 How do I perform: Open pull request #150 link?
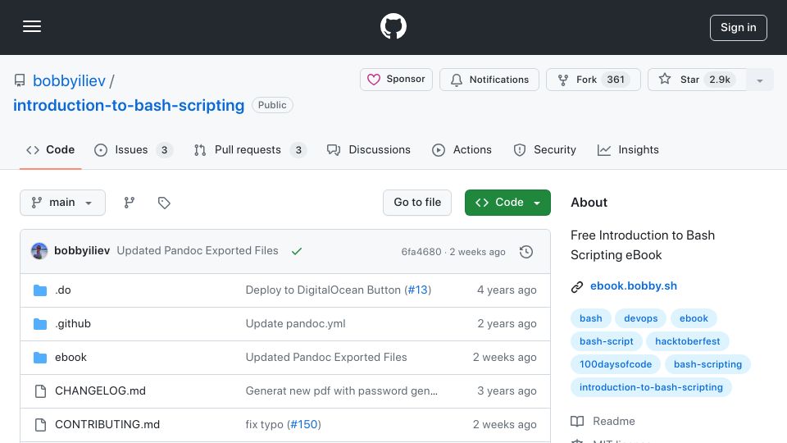point(304,424)
